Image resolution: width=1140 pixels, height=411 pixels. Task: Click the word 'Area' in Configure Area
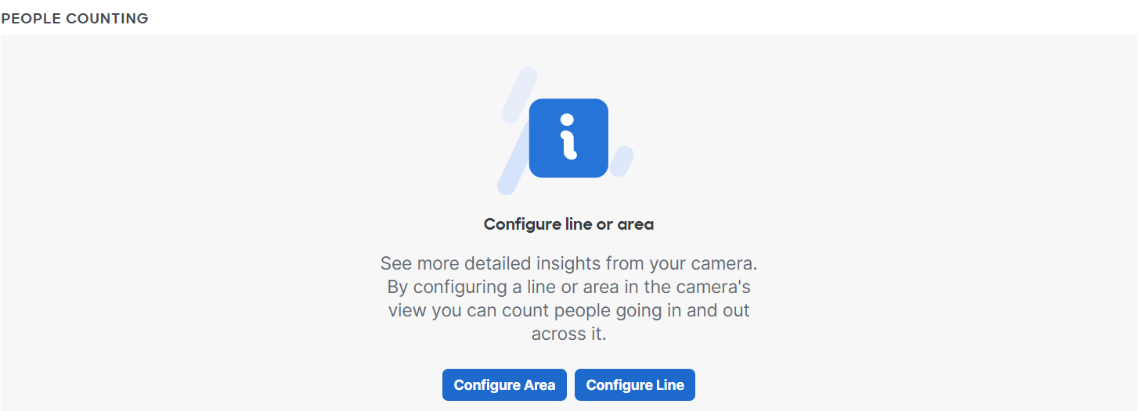[x=539, y=385]
